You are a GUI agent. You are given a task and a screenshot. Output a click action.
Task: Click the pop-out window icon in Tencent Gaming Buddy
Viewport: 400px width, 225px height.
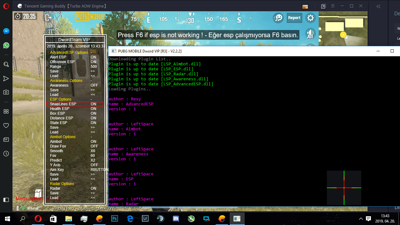(323, 6)
